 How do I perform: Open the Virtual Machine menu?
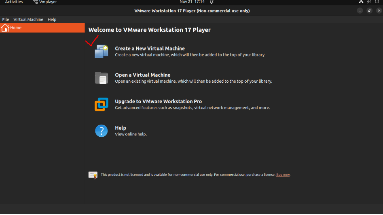[x=28, y=19]
